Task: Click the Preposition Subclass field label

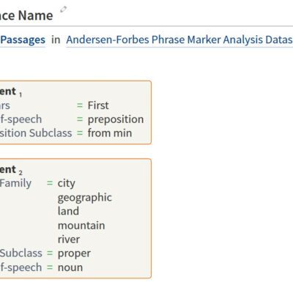Action: pyautogui.click(x=36, y=133)
